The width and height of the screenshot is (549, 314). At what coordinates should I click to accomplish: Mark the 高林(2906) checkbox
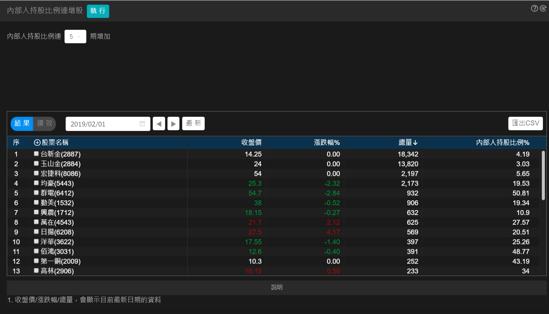point(36,270)
